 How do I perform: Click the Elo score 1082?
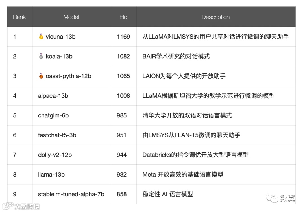coord(123,56)
